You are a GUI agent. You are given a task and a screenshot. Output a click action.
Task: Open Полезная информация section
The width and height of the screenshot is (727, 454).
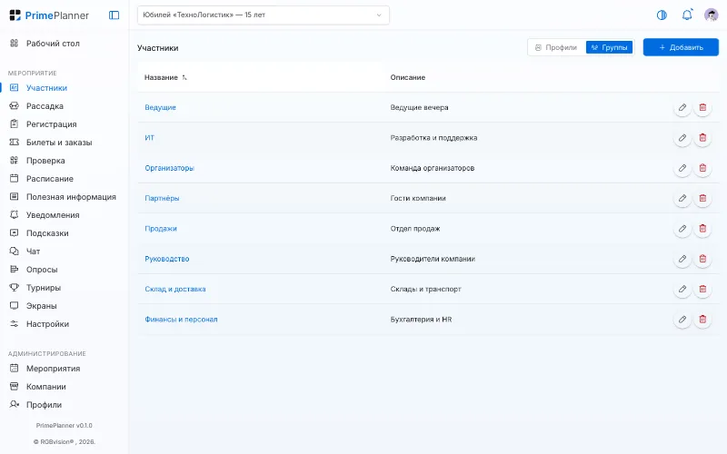64,197
